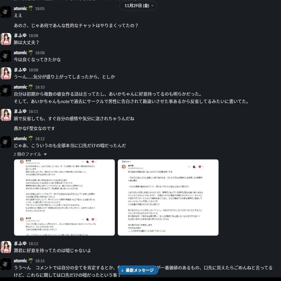This screenshot has width=281, height=281.
Task: Click the 18:10 timestamp on atomic's message
Action: point(40,87)
